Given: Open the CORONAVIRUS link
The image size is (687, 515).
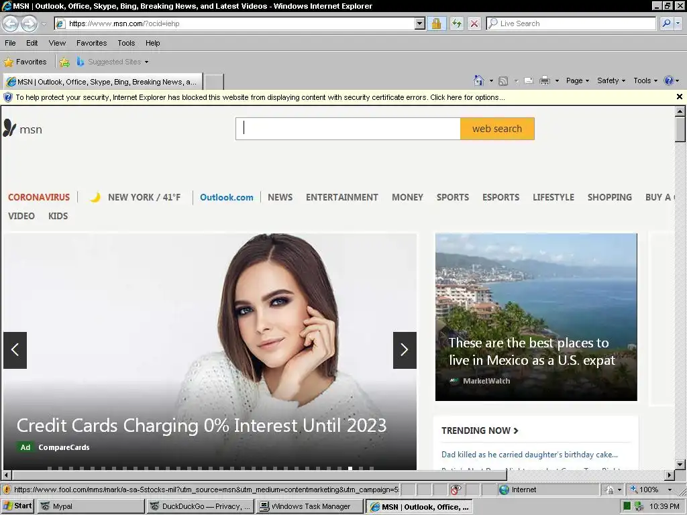Looking at the screenshot, I should [38, 197].
